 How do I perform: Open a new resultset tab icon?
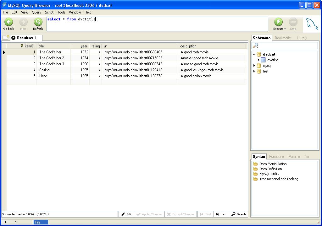tap(6, 38)
